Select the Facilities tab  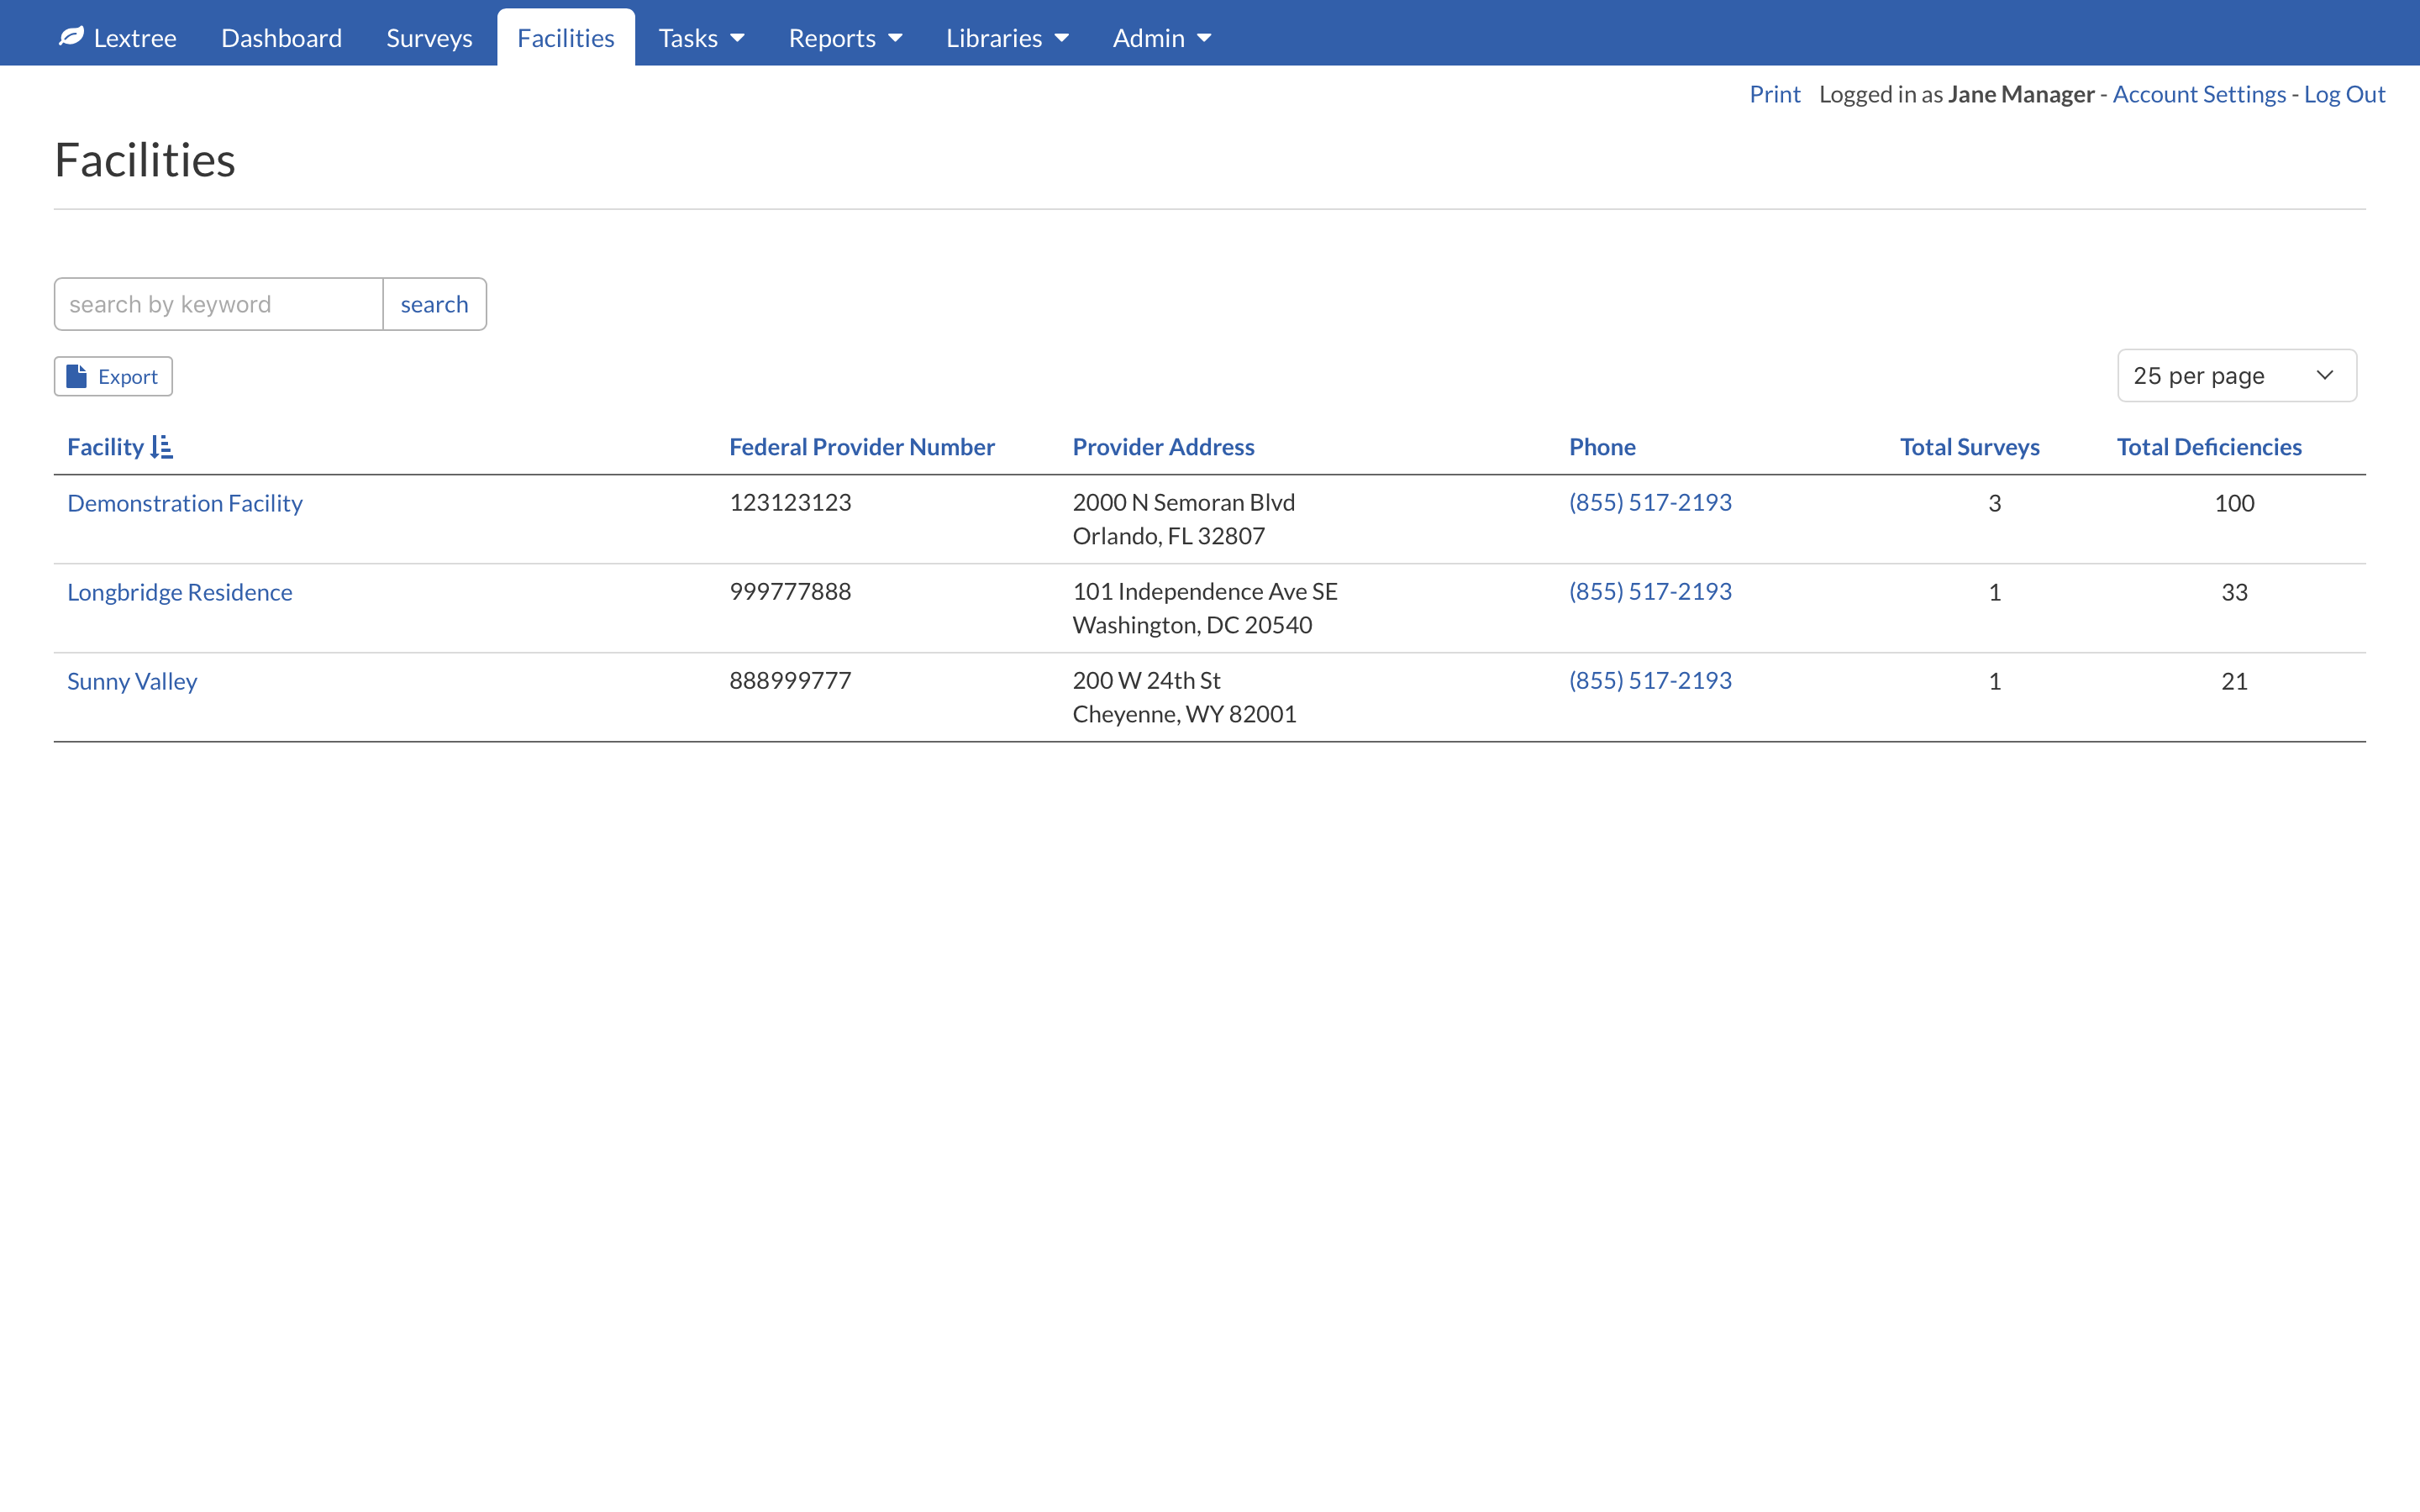565,38
